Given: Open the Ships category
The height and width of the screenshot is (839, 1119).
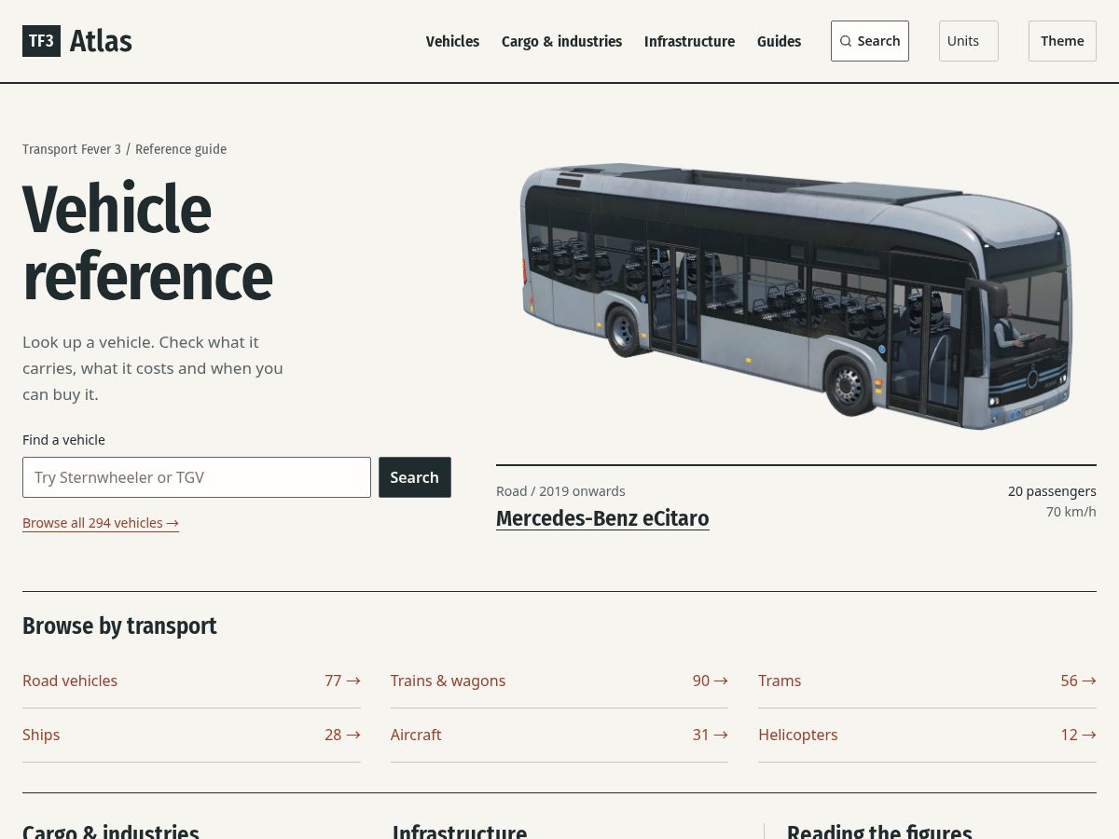Looking at the screenshot, I should (191, 735).
